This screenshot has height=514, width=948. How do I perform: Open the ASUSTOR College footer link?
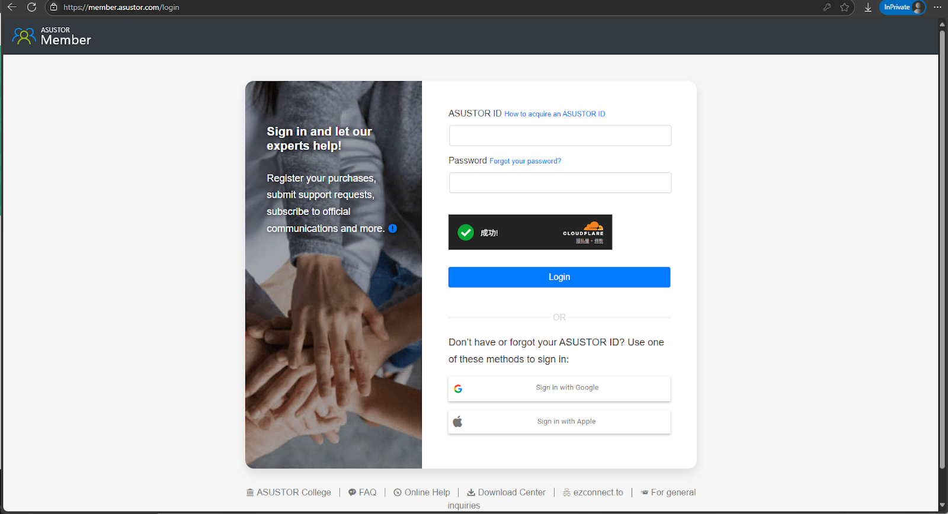click(x=289, y=492)
